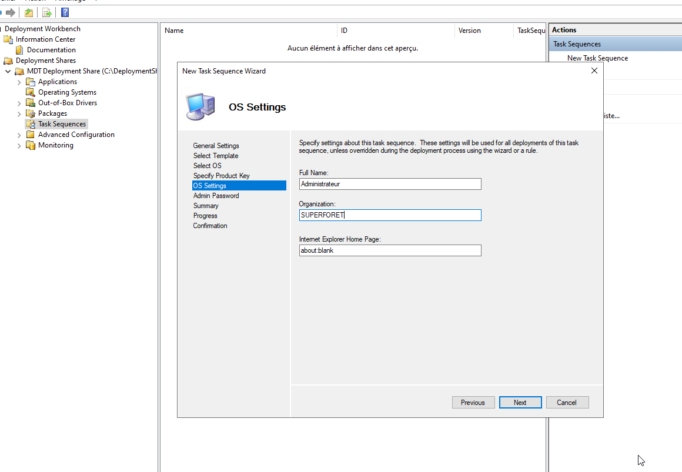Go to Admin Password wizard step

tap(216, 196)
